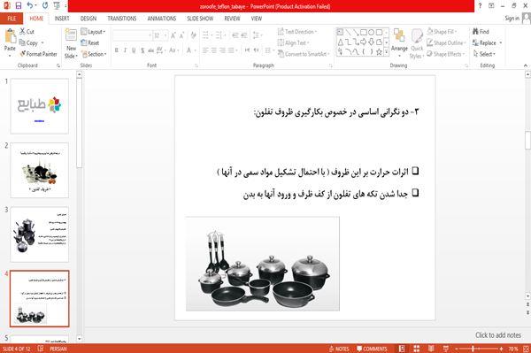Open PowerPoint Help question mark
The width and height of the screenshot is (531, 353).
tap(480, 6)
